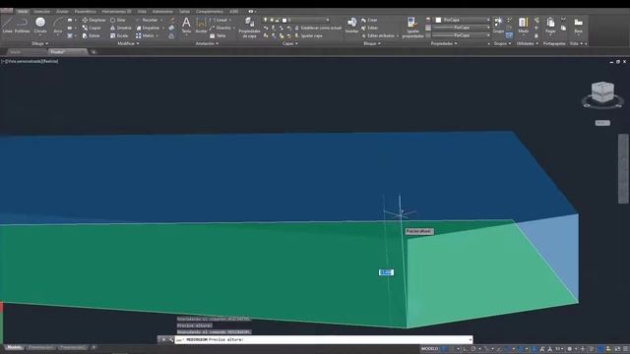Open the Modelo layout tab

point(15,347)
